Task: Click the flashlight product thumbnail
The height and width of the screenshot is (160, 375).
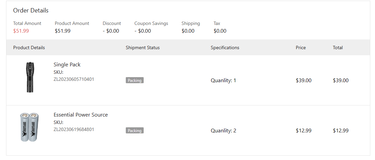Action: [x=30, y=77]
